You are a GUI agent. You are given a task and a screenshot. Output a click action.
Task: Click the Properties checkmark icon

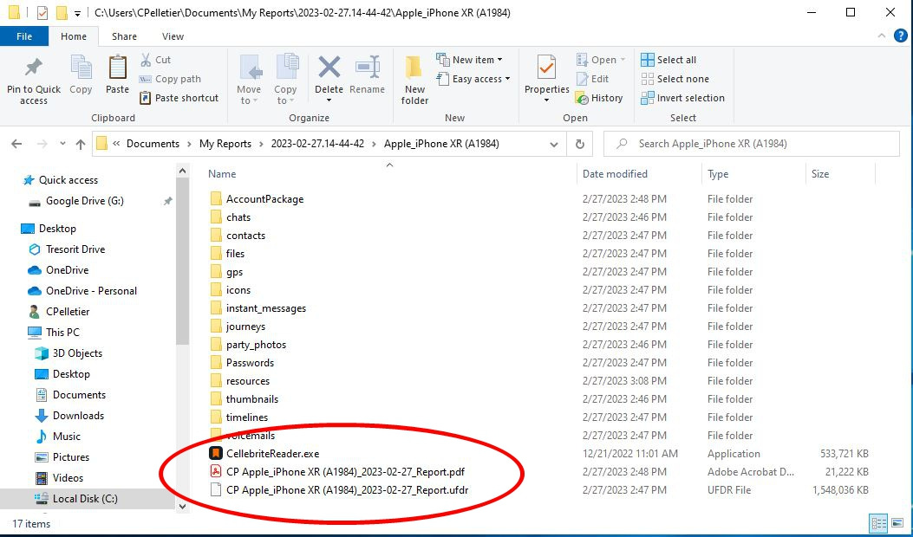546,68
